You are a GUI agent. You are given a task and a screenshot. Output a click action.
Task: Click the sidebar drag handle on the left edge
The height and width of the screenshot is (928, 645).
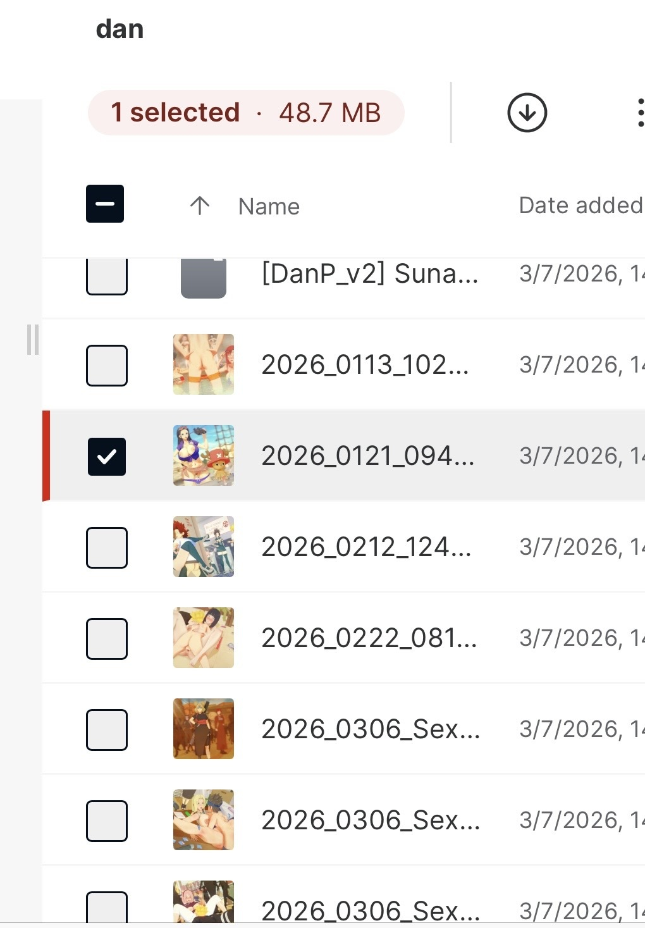pyautogui.click(x=34, y=338)
